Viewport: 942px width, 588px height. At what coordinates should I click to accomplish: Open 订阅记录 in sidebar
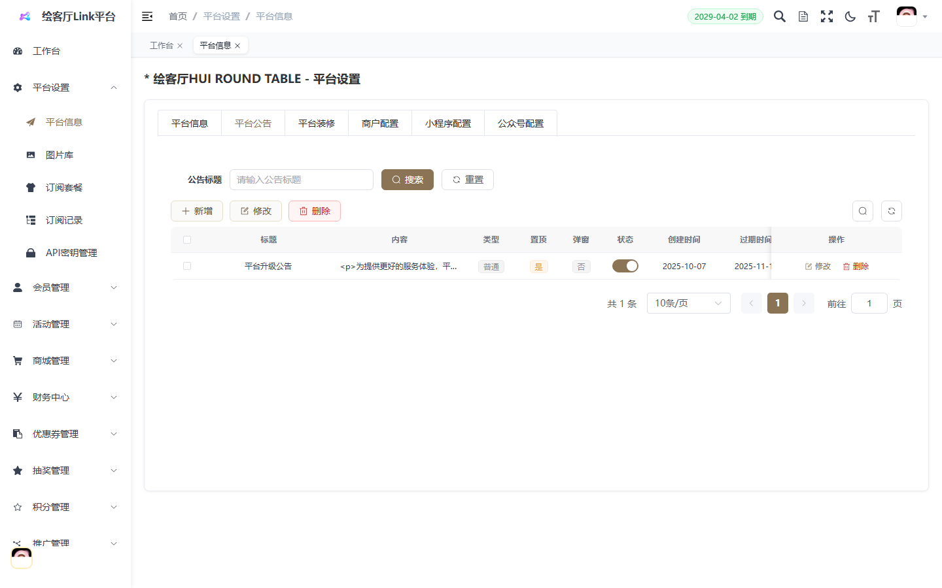[65, 220]
